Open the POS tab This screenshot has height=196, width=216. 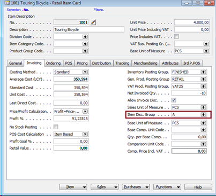[x=69, y=63]
